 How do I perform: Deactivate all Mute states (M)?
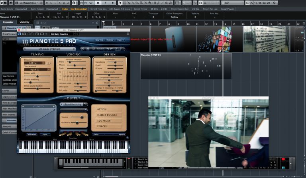click(47, 3)
